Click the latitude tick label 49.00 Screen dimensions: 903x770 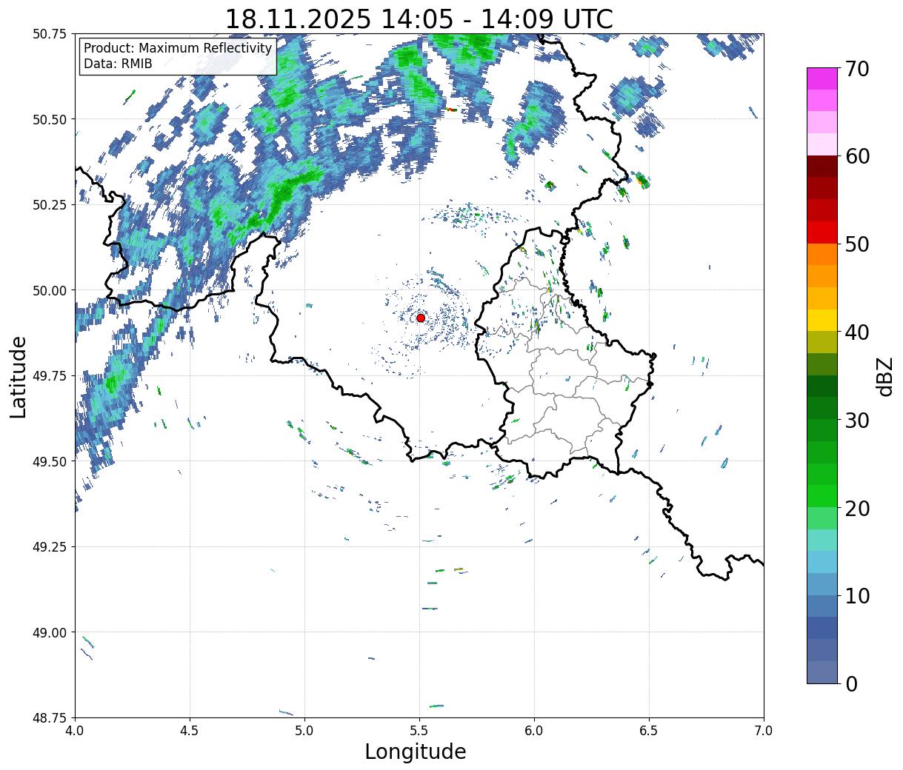pyautogui.click(x=49, y=632)
